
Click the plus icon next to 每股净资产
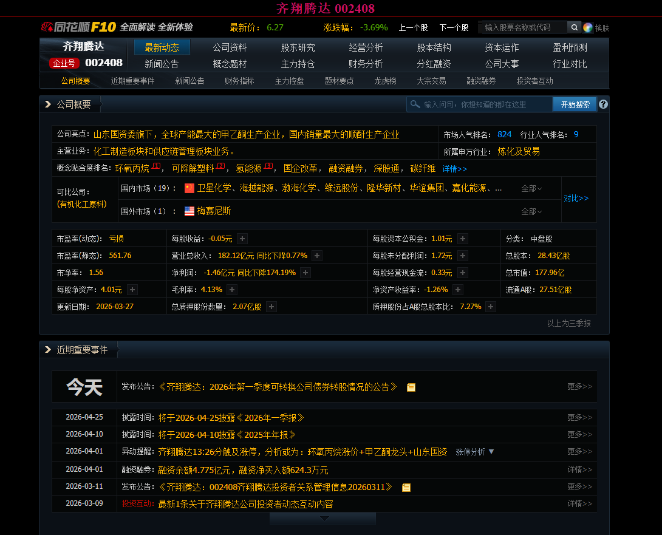[132, 290]
